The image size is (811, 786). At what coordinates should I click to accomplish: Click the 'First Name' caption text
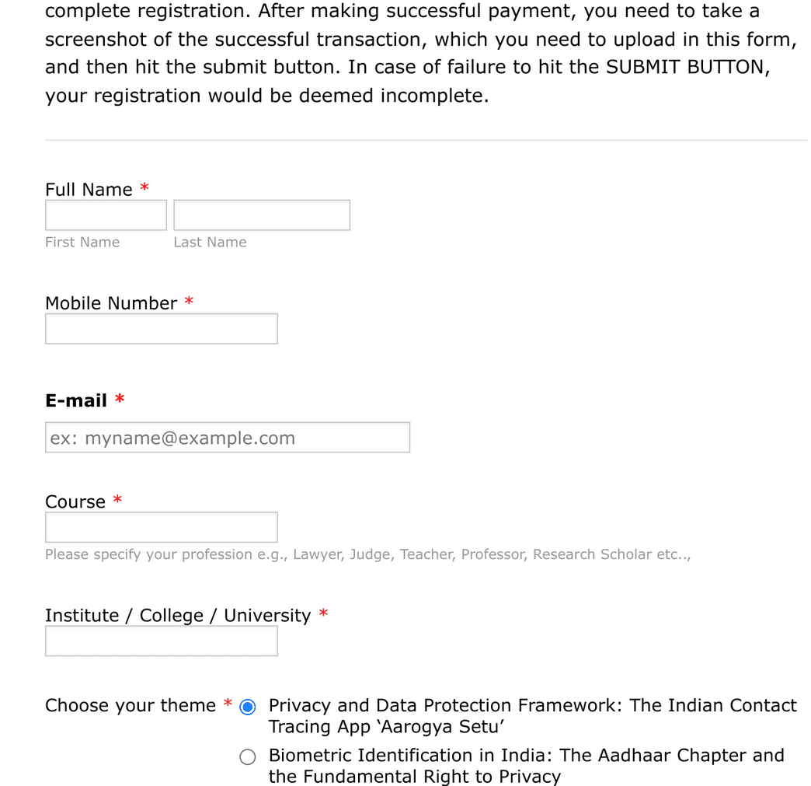coord(82,242)
